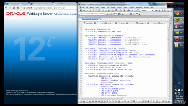Viewport: 188px width, 106px height.
Task: Open the Scripting menu in UltraEdit
Action: (132, 7)
